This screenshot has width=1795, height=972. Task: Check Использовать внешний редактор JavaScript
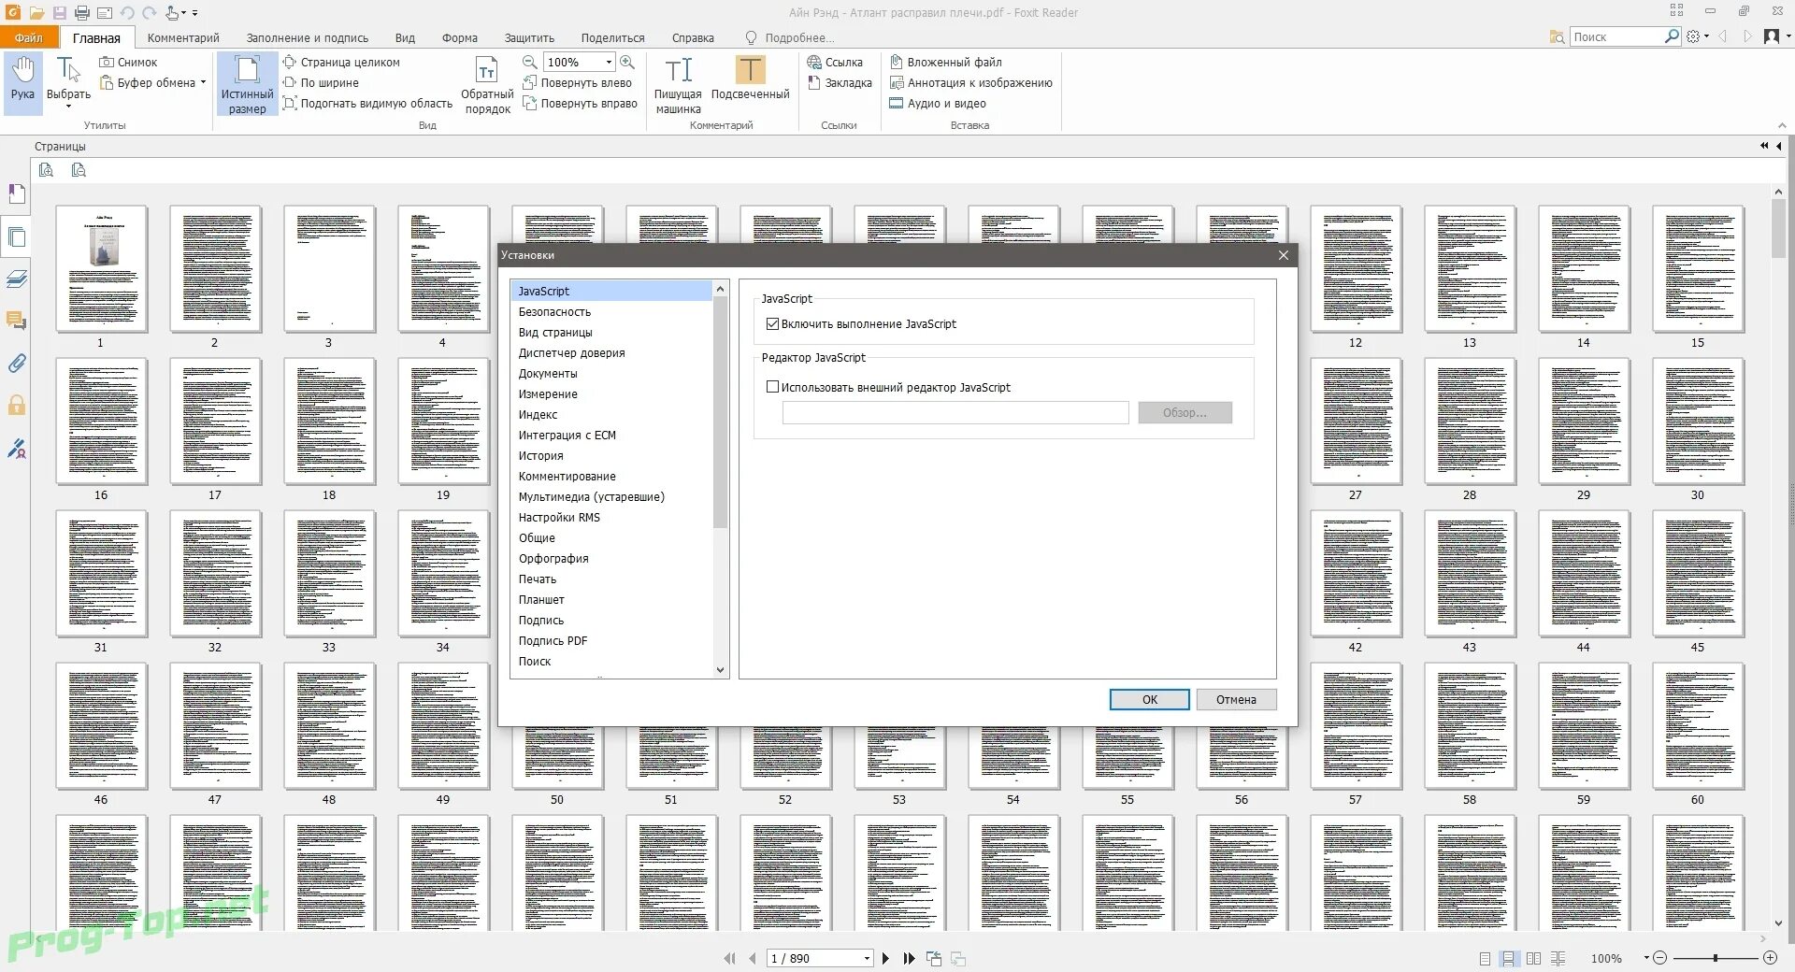pos(772,386)
